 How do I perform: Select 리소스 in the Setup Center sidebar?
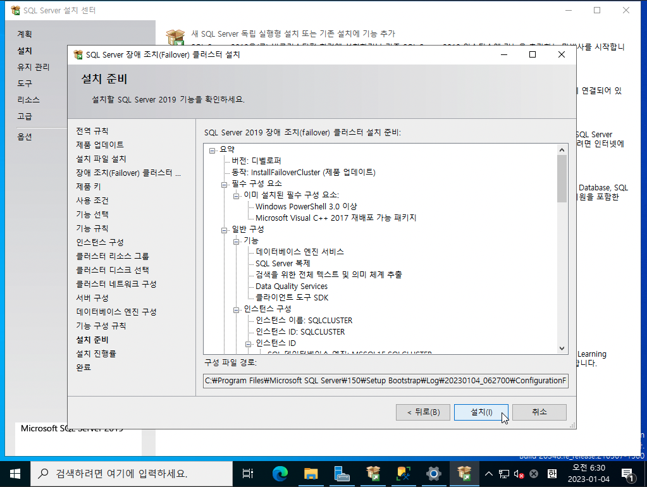[28, 100]
